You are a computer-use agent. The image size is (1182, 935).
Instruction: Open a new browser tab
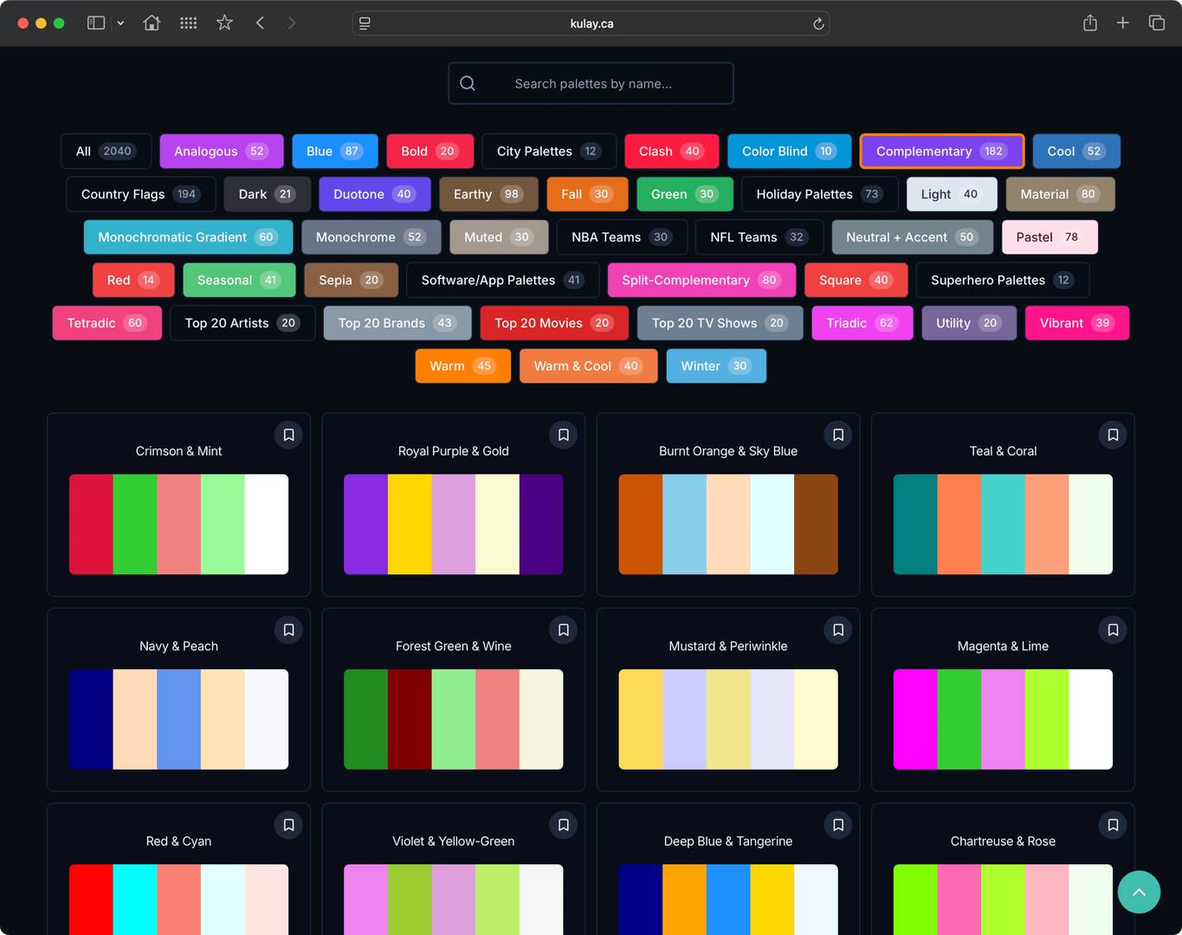click(x=1122, y=23)
